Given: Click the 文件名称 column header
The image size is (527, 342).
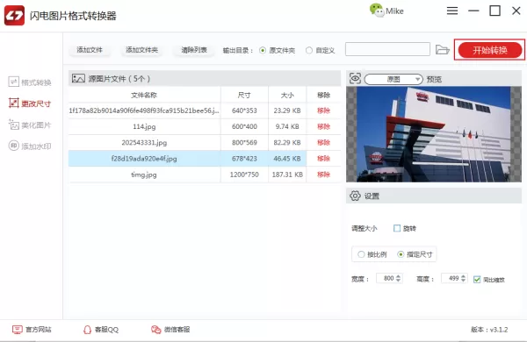Looking at the screenshot, I should [144, 95].
